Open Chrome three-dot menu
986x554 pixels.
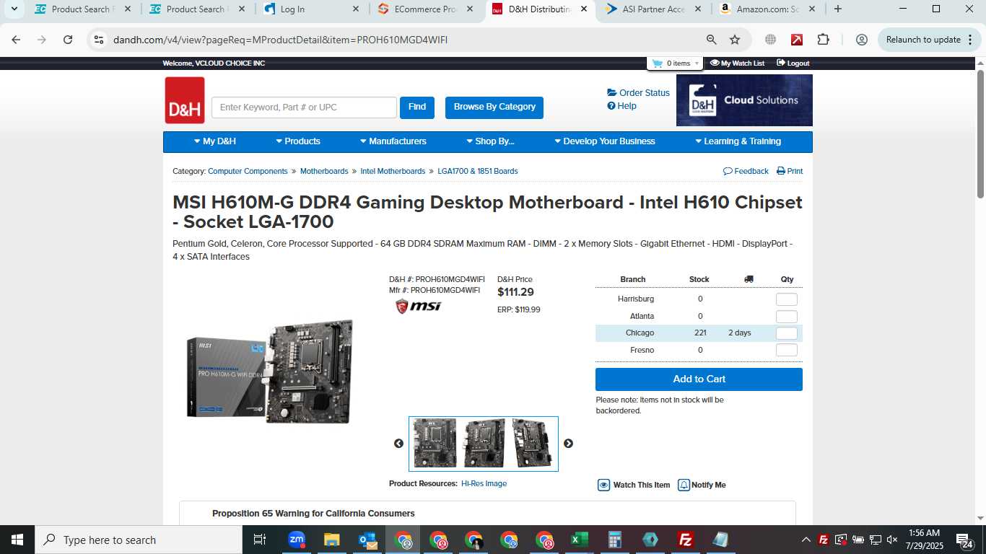coord(970,40)
